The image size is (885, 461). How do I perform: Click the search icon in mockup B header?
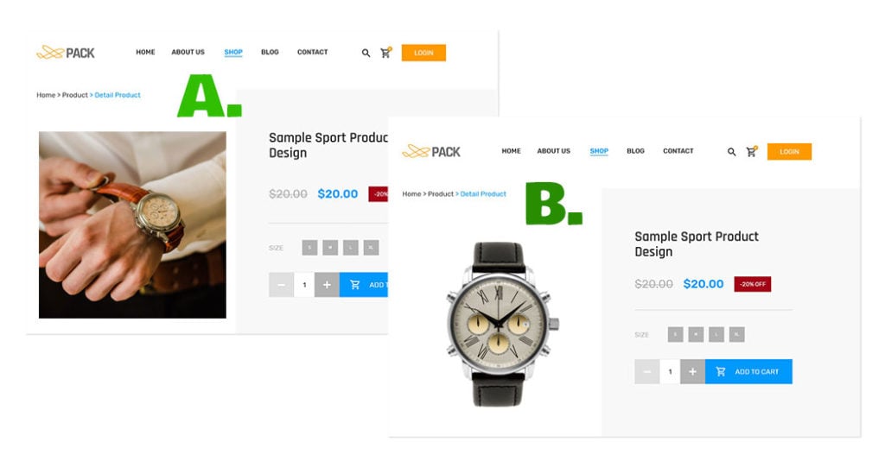click(x=731, y=152)
